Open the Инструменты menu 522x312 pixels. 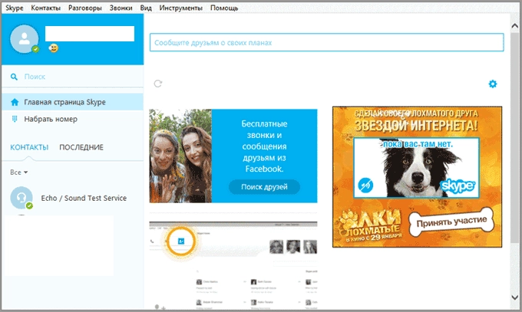180,8
